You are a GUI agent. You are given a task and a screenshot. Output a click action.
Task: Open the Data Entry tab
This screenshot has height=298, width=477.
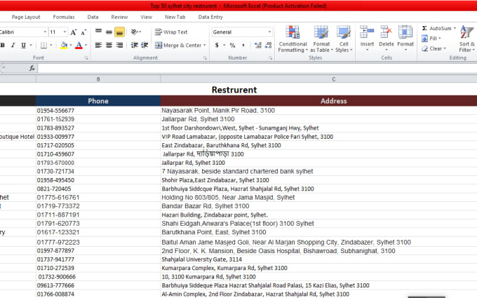coord(210,17)
